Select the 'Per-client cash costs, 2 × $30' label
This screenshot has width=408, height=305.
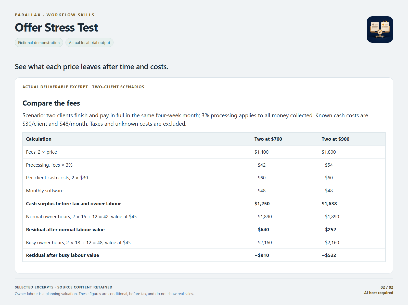coord(57,178)
